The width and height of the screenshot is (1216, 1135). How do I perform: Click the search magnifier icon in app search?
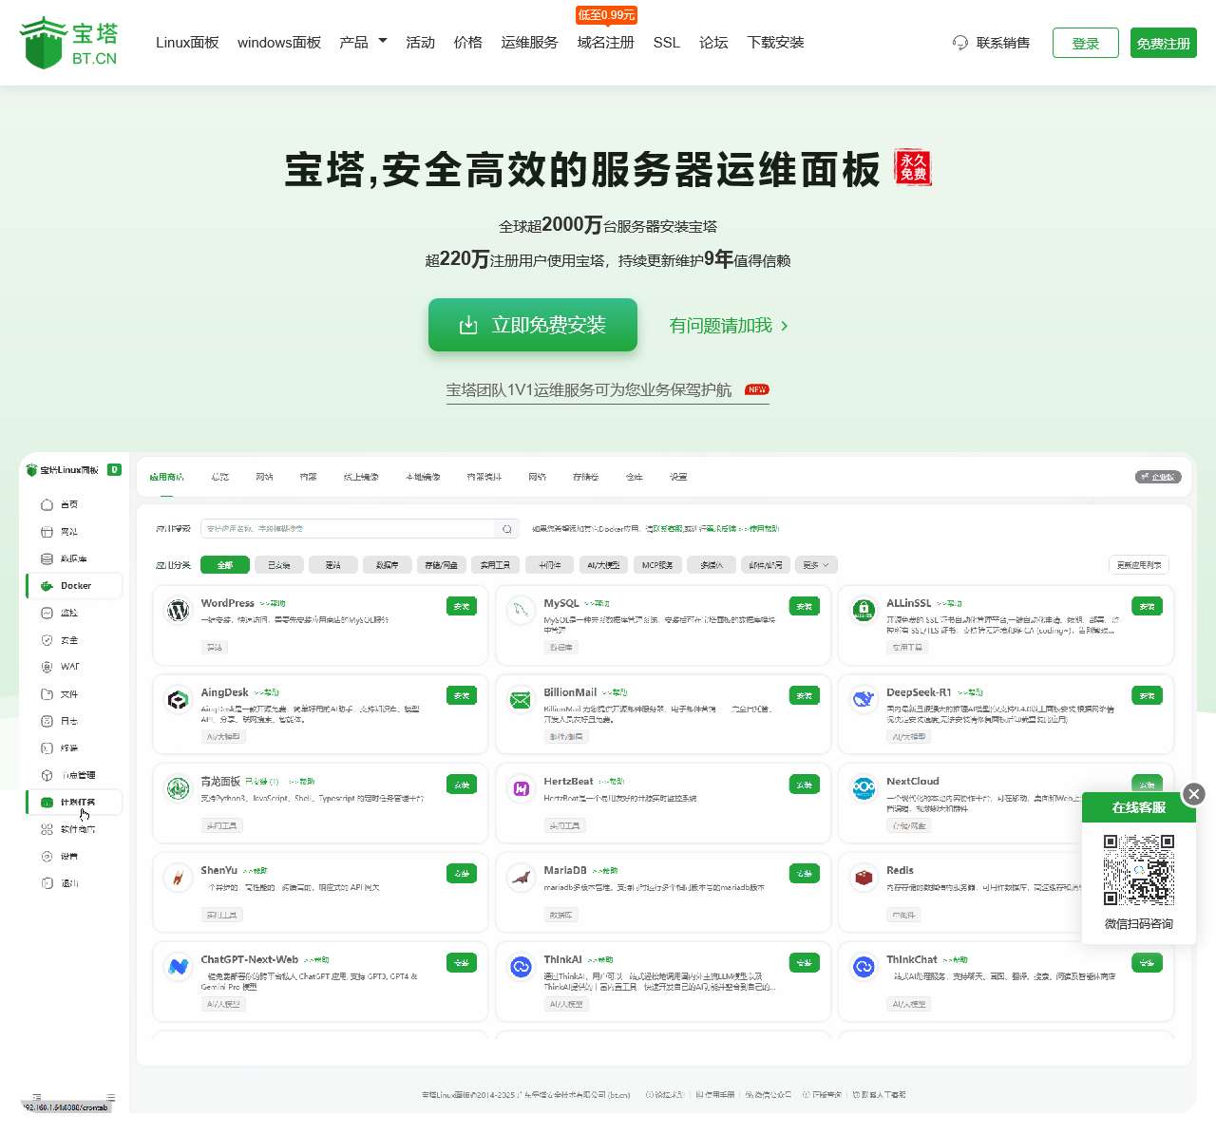507,529
